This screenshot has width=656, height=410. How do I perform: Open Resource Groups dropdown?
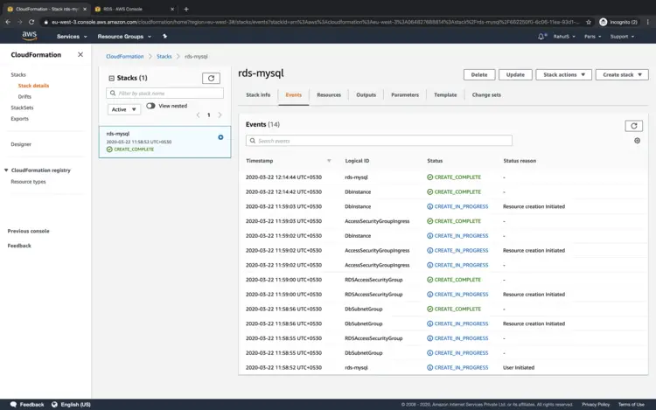coord(124,37)
